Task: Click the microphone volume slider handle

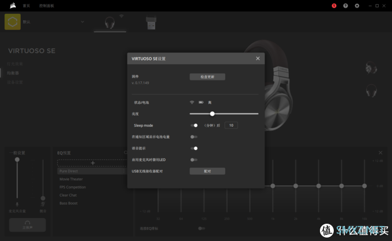Action: 17,160
